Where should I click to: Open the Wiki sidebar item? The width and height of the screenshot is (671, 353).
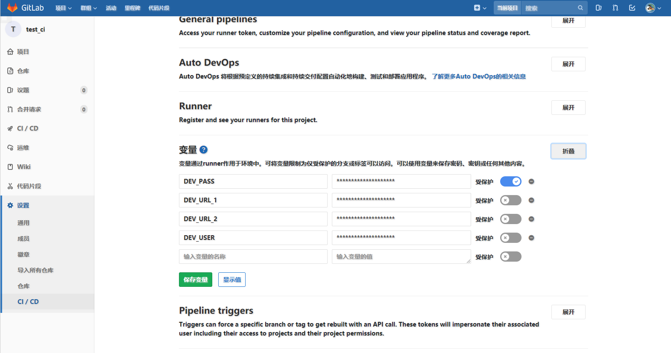[24, 167]
